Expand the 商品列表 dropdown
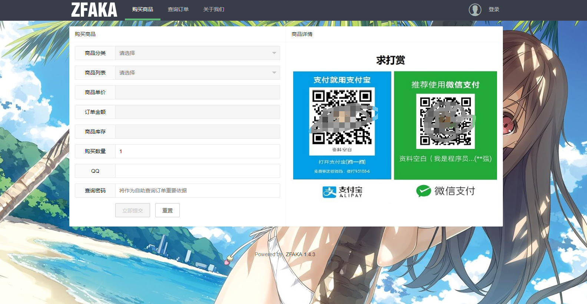This screenshot has height=304, width=587. (198, 73)
